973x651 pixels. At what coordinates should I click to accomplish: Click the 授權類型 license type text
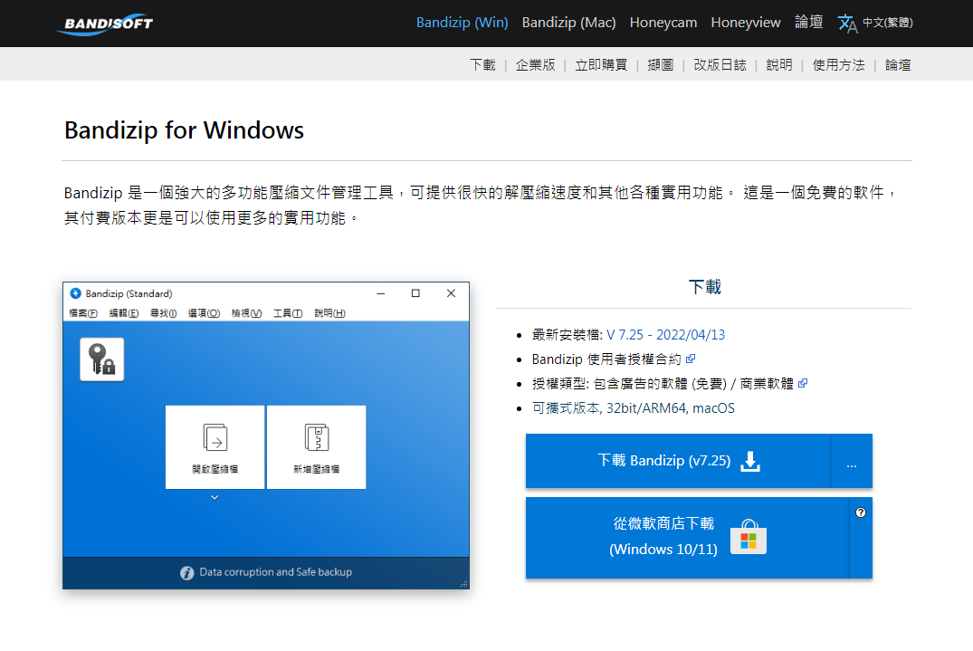click(x=663, y=384)
